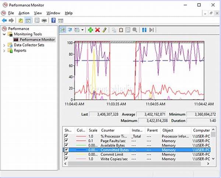Screen dimensions: 221x178
Task: Select Data Collector Sets tree item
Action: [29, 45]
